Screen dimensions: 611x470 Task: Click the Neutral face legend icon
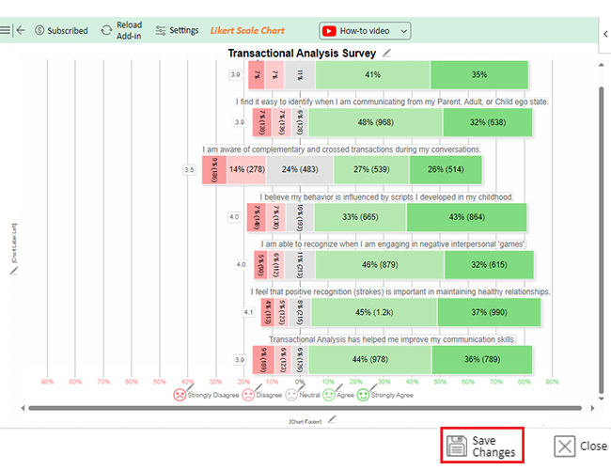coord(291,395)
